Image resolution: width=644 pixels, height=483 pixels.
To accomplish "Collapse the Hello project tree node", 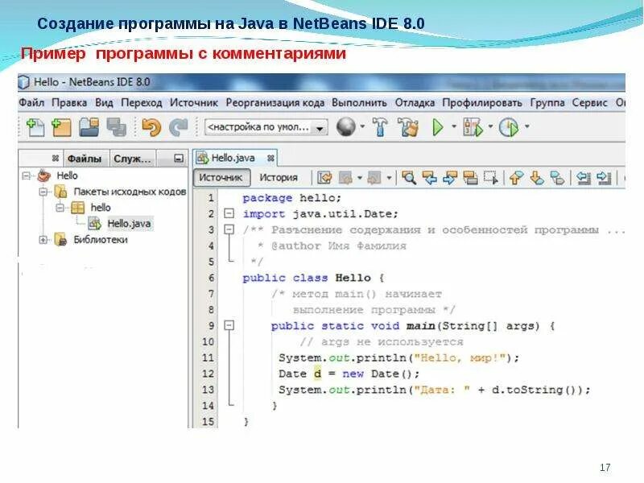I will pyautogui.click(x=27, y=175).
